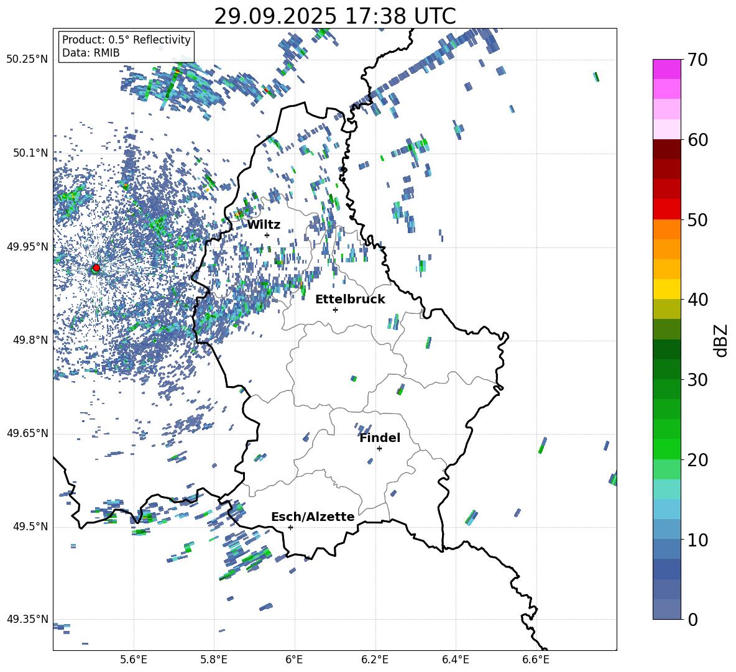Click the 49.65°N latitude label
This screenshot has height=672, width=736.
(x=27, y=433)
